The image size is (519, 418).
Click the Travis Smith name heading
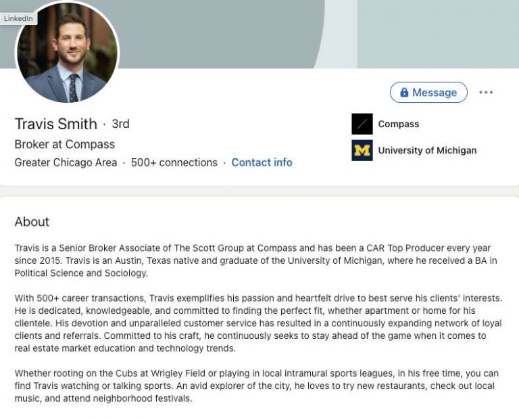(x=56, y=124)
